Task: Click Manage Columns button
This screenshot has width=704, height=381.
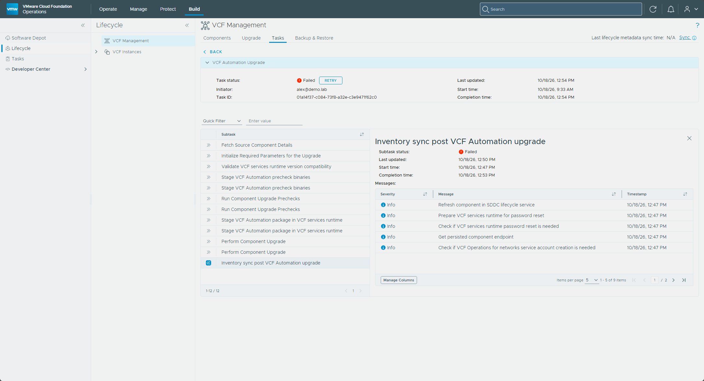Action: click(x=399, y=280)
